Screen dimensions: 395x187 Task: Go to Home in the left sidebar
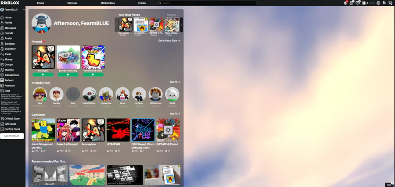[x=6, y=18]
